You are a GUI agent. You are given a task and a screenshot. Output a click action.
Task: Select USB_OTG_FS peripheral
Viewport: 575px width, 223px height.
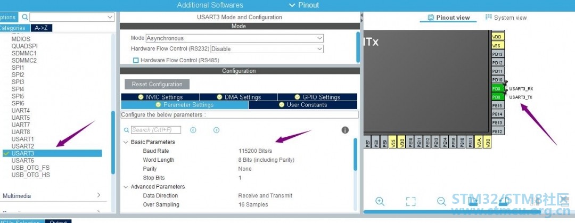pos(30,168)
